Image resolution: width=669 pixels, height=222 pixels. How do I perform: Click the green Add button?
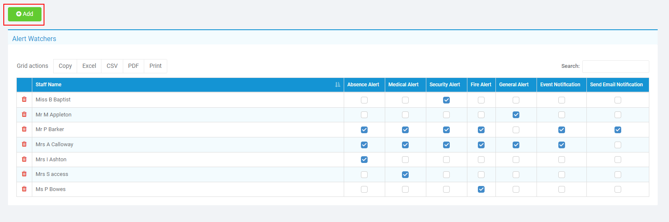click(25, 14)
